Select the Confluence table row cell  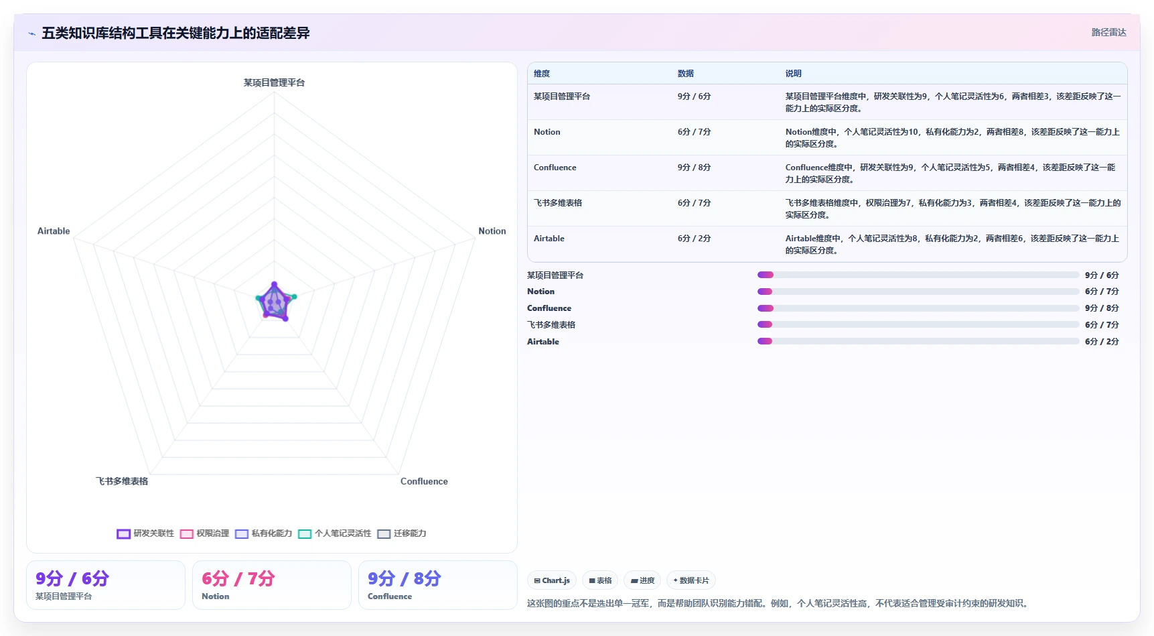click(555, 168)
